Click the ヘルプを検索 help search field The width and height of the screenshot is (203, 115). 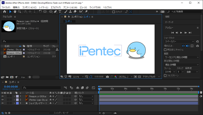point(184,12)
